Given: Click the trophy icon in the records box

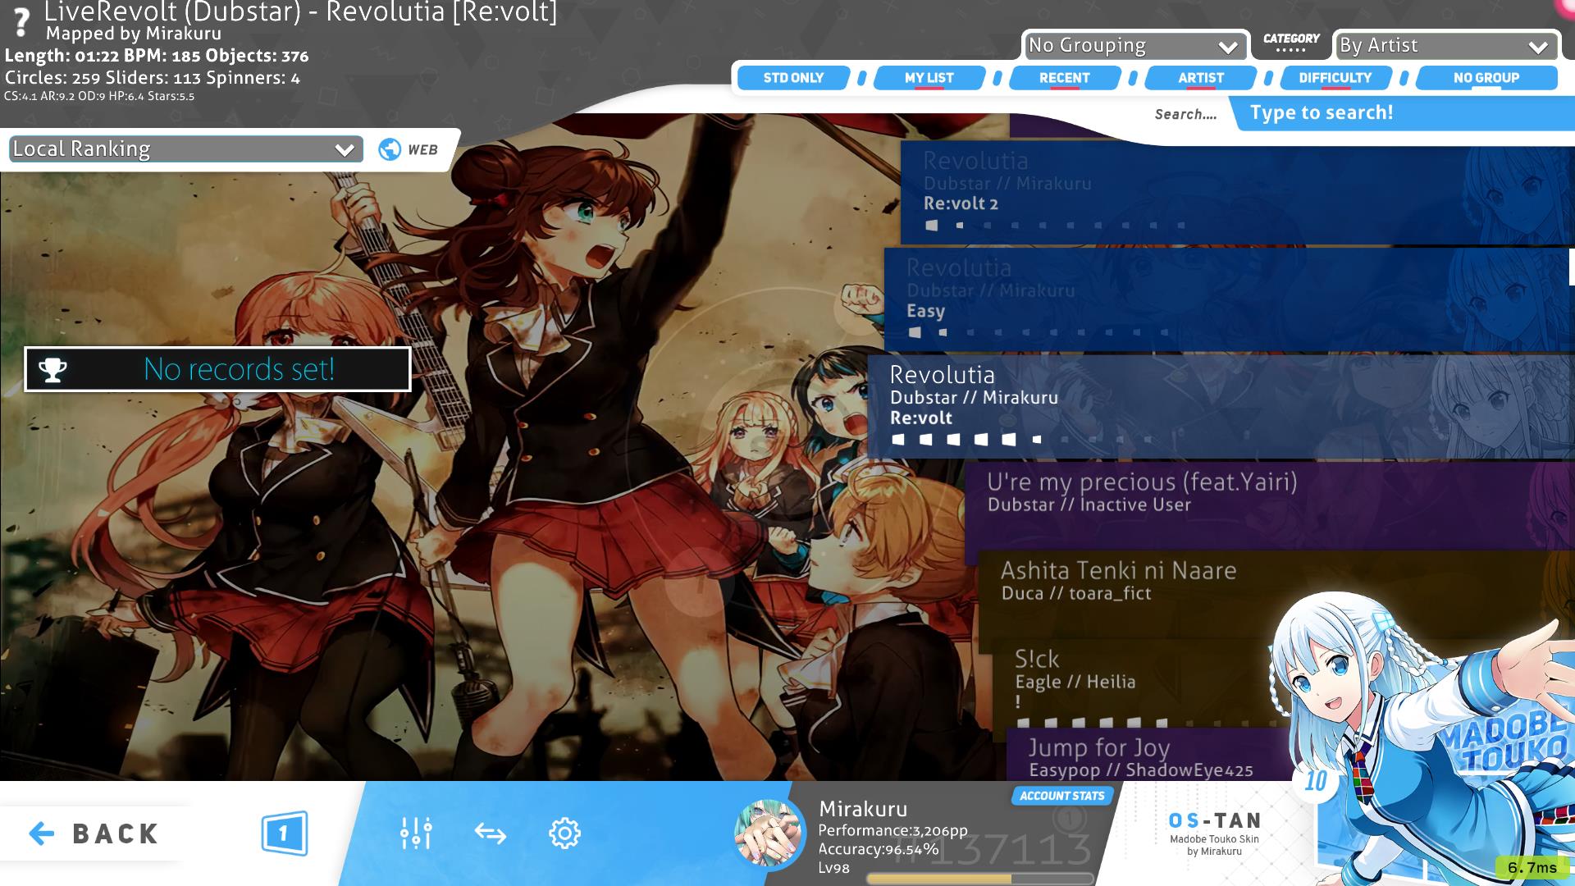Looking at the screenshot, I should 53,370.
